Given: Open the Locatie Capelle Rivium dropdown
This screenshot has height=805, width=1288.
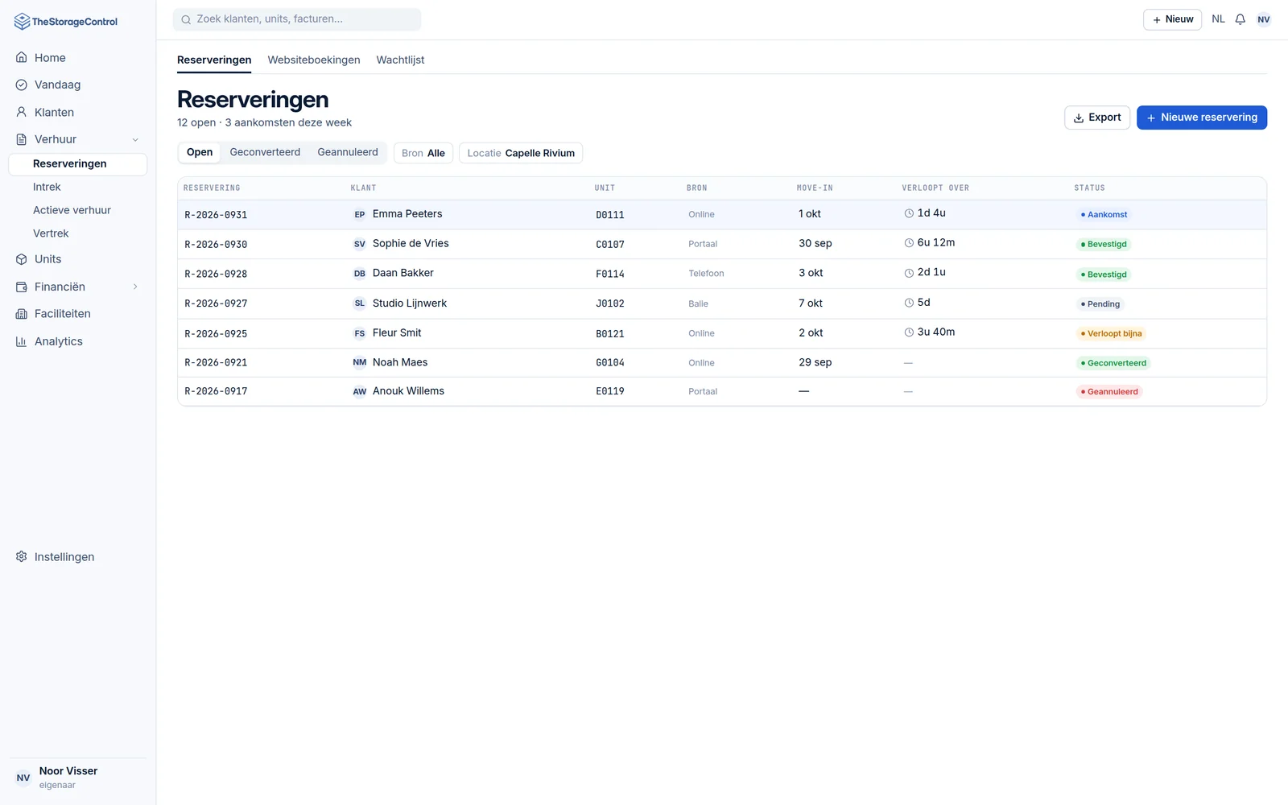Looking at the screenshot, I should coord(521,153).
